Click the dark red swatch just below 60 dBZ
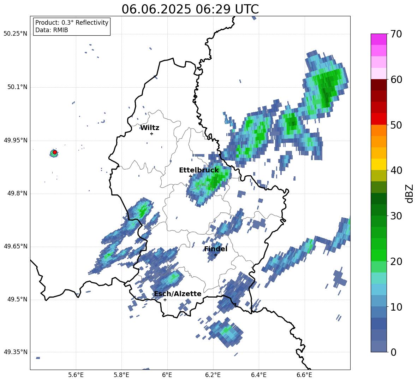The width and height of the screenshot is (418, 382). [378, 85]
